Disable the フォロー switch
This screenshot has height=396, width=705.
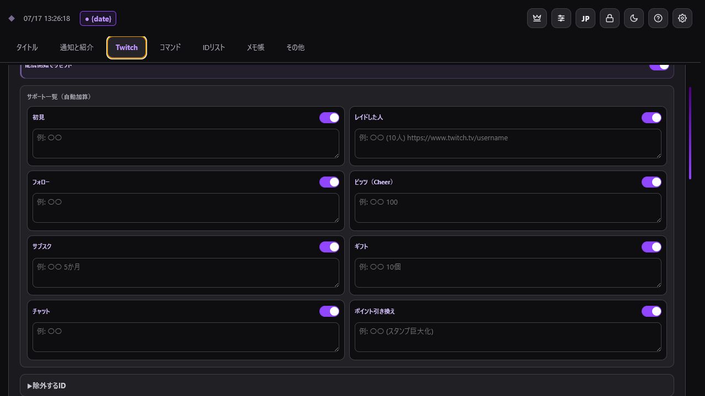329,182
